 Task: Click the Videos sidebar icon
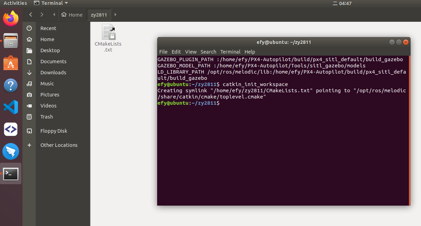click(x=29, y=106)
